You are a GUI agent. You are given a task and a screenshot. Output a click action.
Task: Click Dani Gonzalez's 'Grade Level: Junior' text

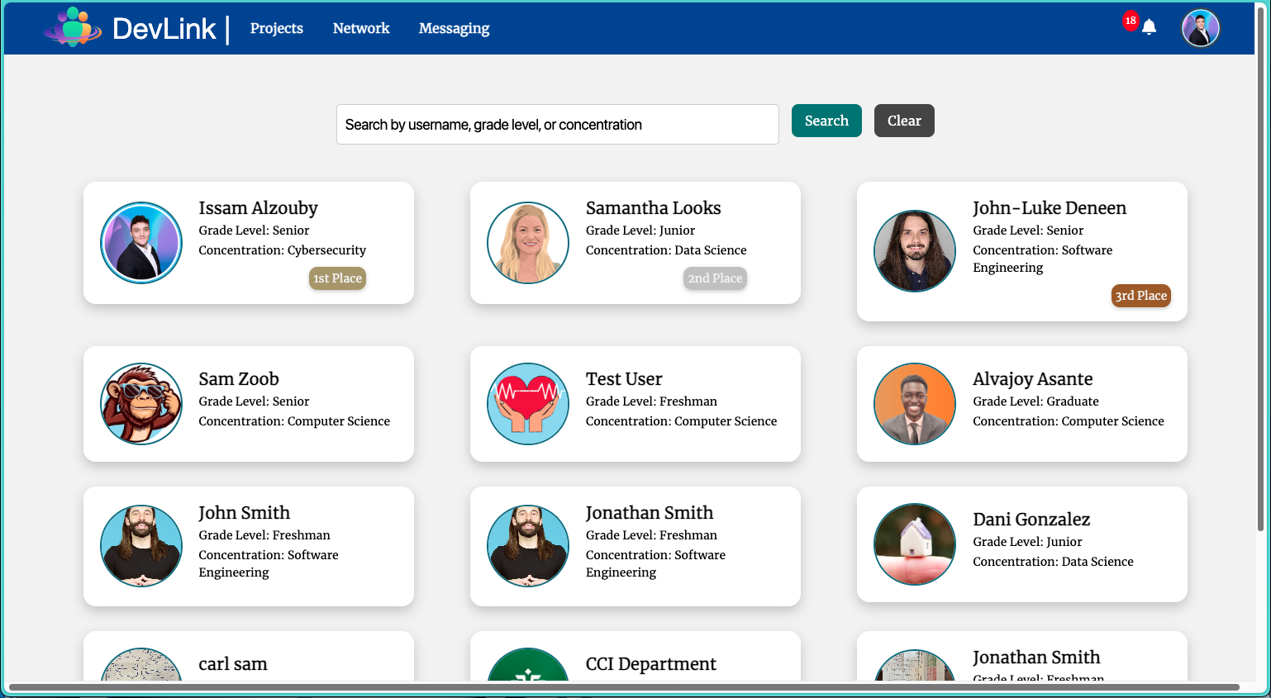point(1027,542)
